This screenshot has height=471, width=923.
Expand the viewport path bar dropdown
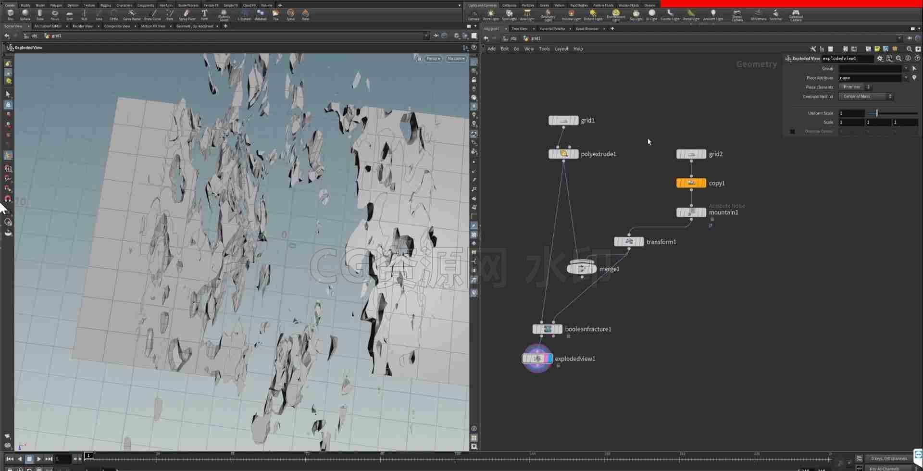tap(426, 36)
